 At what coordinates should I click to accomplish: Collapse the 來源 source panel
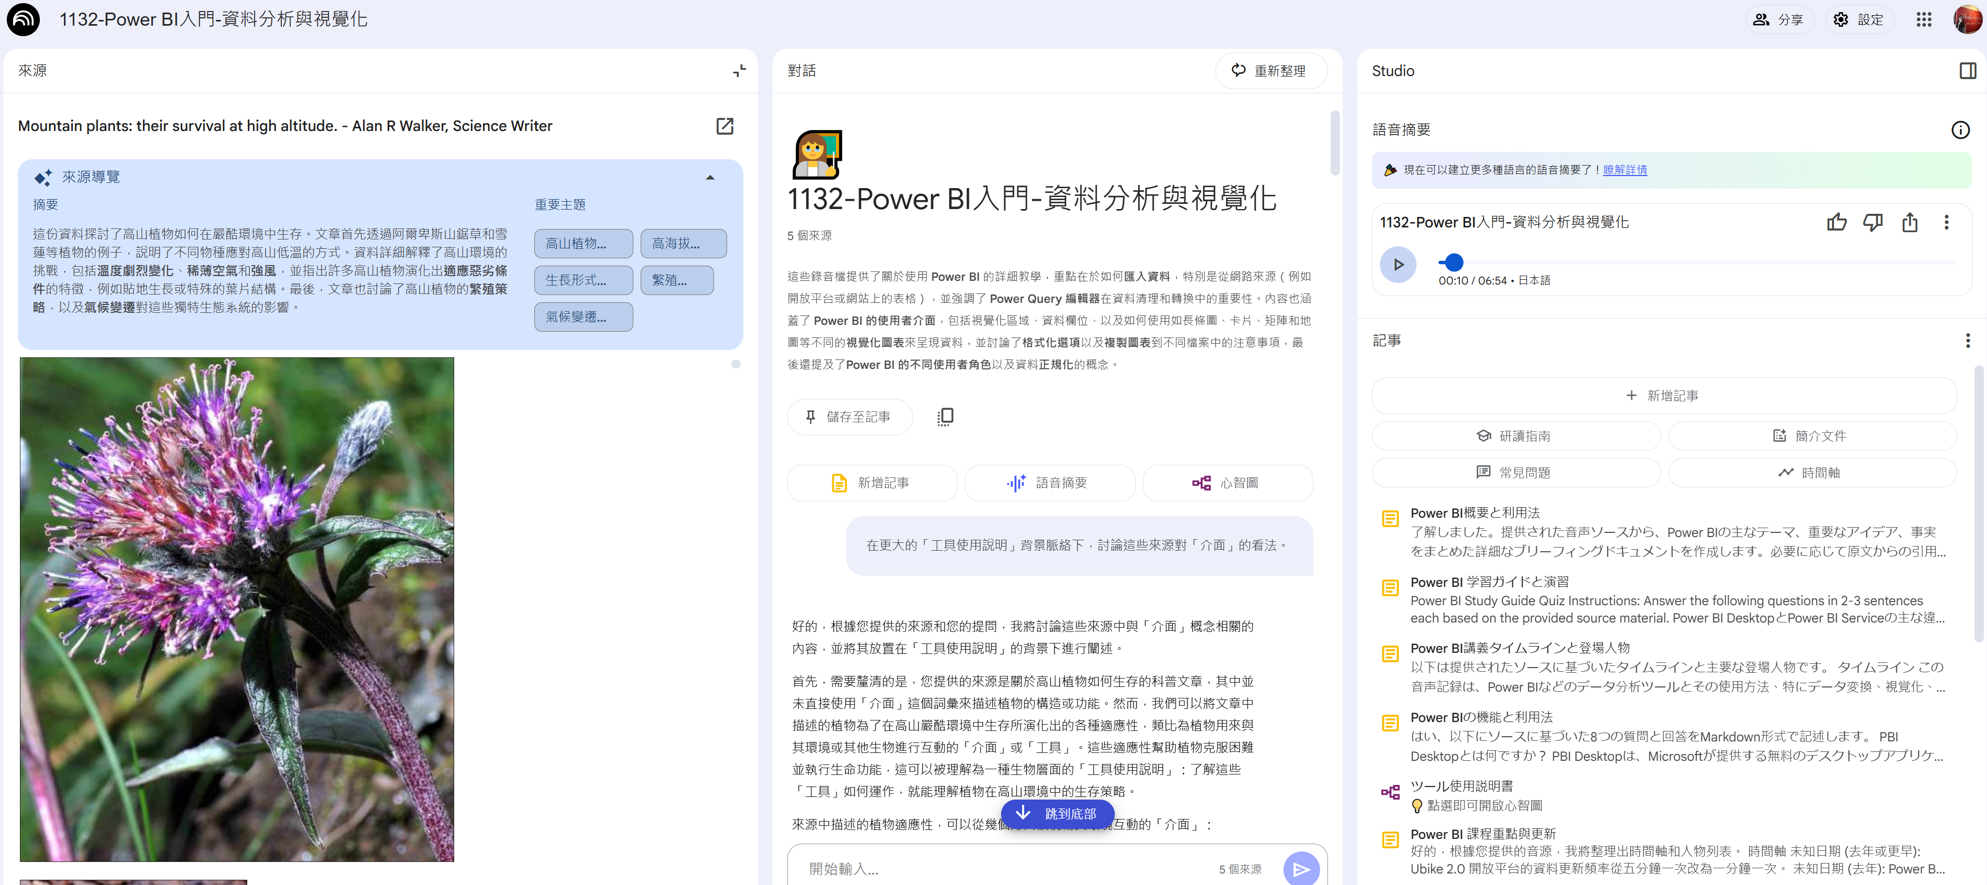pos(739,71)
